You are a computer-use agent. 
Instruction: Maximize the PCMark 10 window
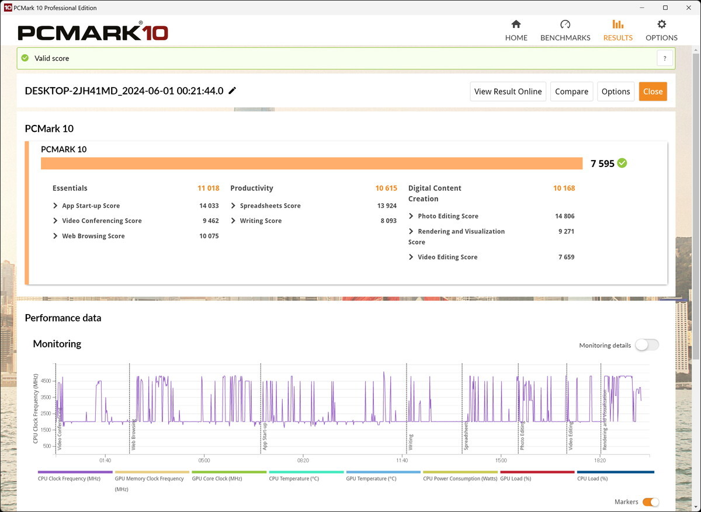(x=665, y=8)
